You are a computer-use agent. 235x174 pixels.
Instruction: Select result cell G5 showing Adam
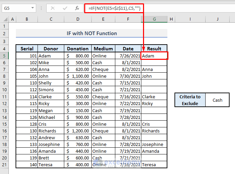pos(154,56)
